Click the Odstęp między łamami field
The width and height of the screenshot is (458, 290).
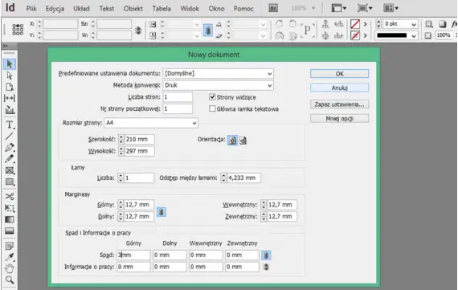click(x=243, y=178)
